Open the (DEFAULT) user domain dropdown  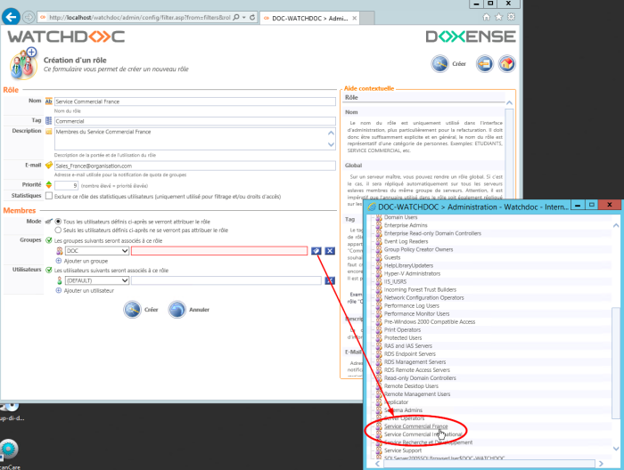(124, 281)
